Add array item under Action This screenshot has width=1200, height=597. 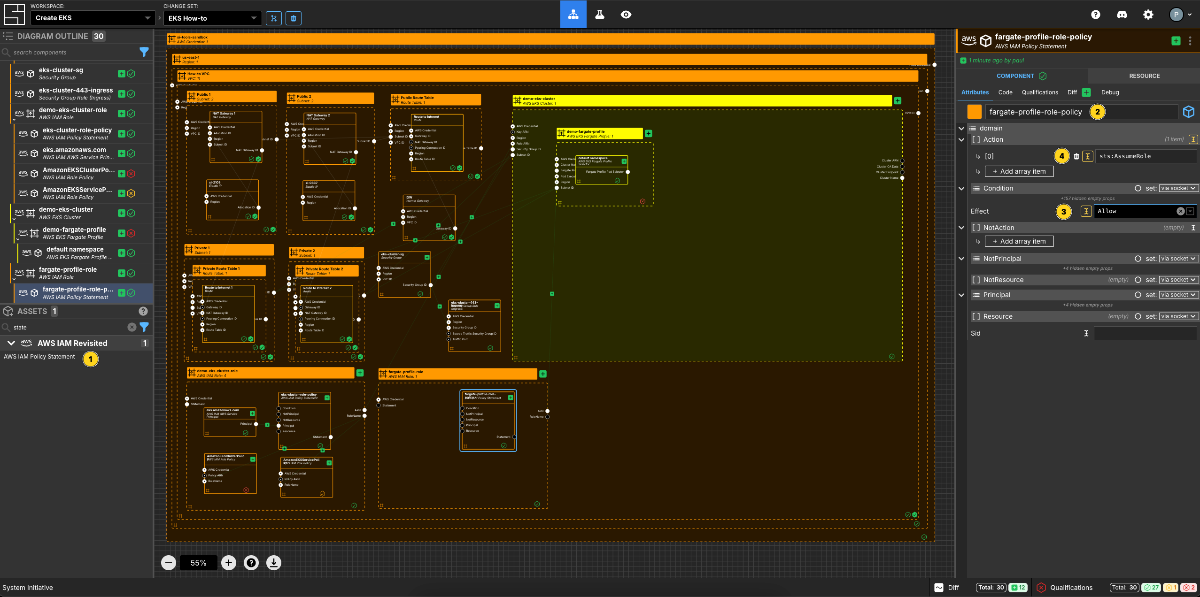(x=1019, y=171)
